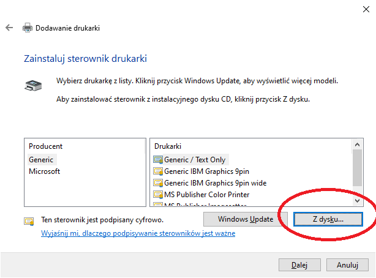Click the large printer illustration icon
This screenshot has width=376, height=278.
click(33, 85)
